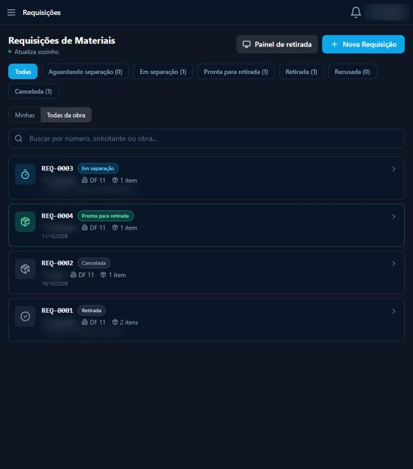Click the Retirada status badge on REQ-0001

tap(91, 310)
